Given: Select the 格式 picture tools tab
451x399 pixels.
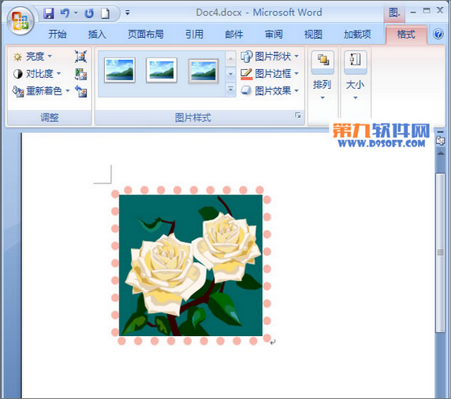Looking at the screenshot, I should click(x=406, y=35).
